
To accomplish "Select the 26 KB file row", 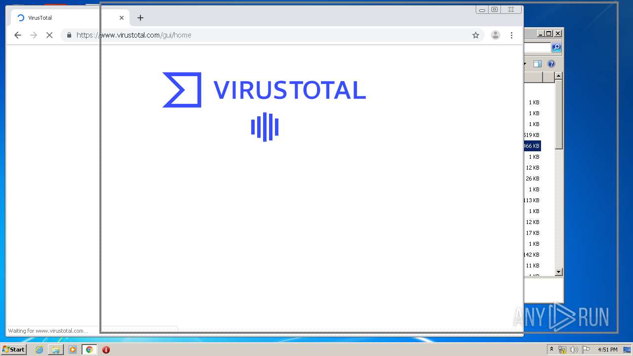I will (x=532, y=178).
